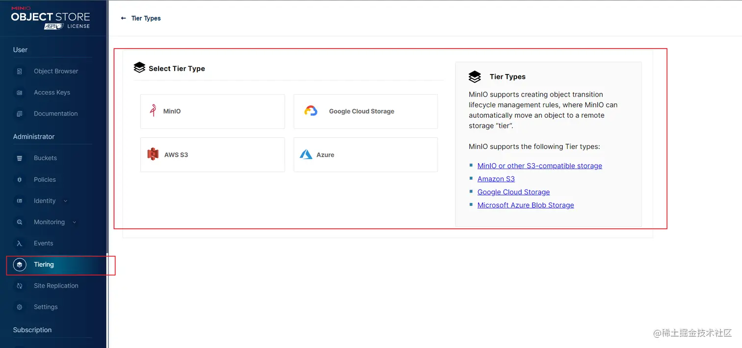
Task: Click the Tiering layers icon in sidebar
Action: point(20,265)
